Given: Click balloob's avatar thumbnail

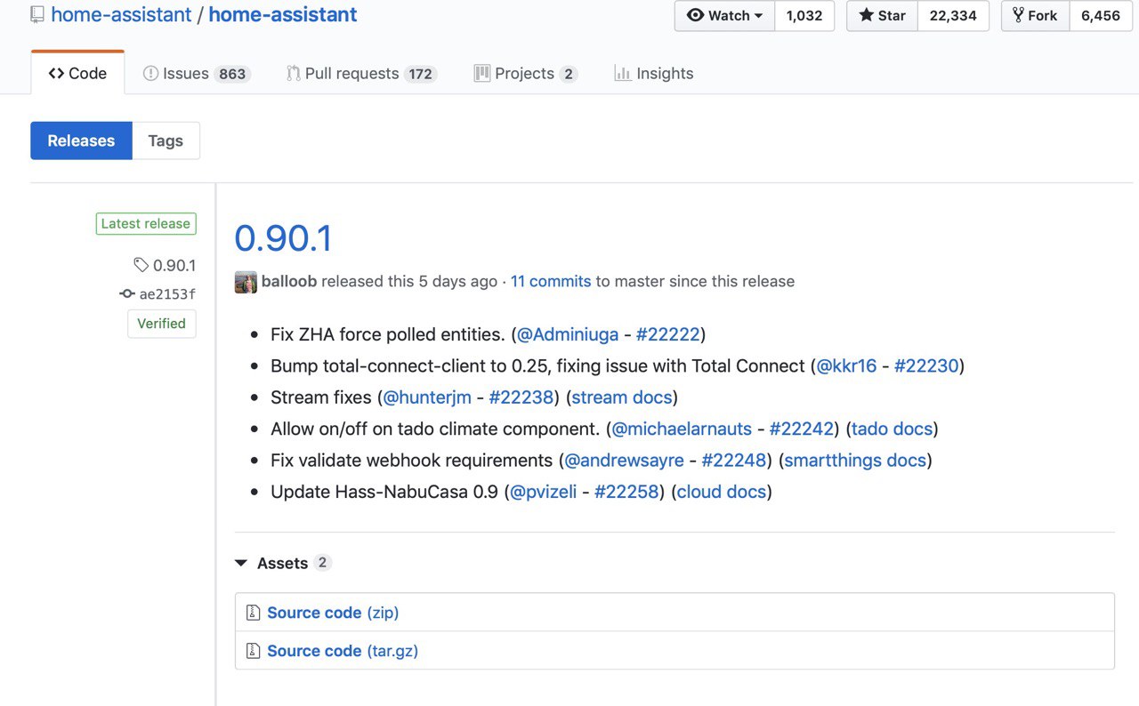Looking at the screenshot, I should [x=246, y=282].
